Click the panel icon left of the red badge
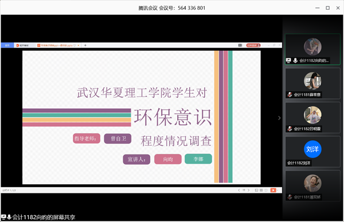 240,45
